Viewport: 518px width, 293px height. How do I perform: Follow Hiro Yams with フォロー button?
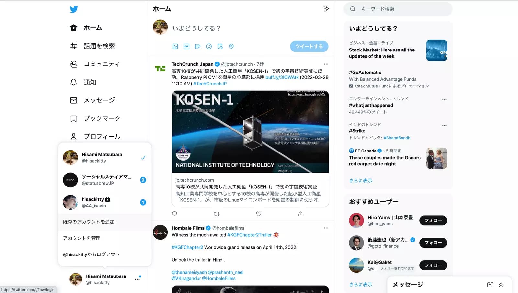tap(433, 220)
